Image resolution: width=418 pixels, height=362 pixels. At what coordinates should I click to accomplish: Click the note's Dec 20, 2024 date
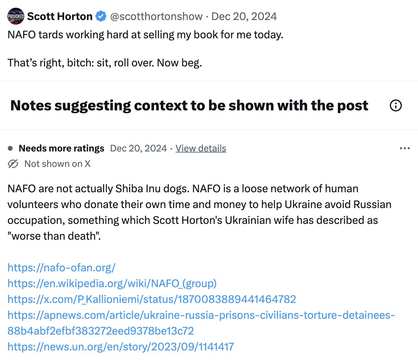pos(138,148)
